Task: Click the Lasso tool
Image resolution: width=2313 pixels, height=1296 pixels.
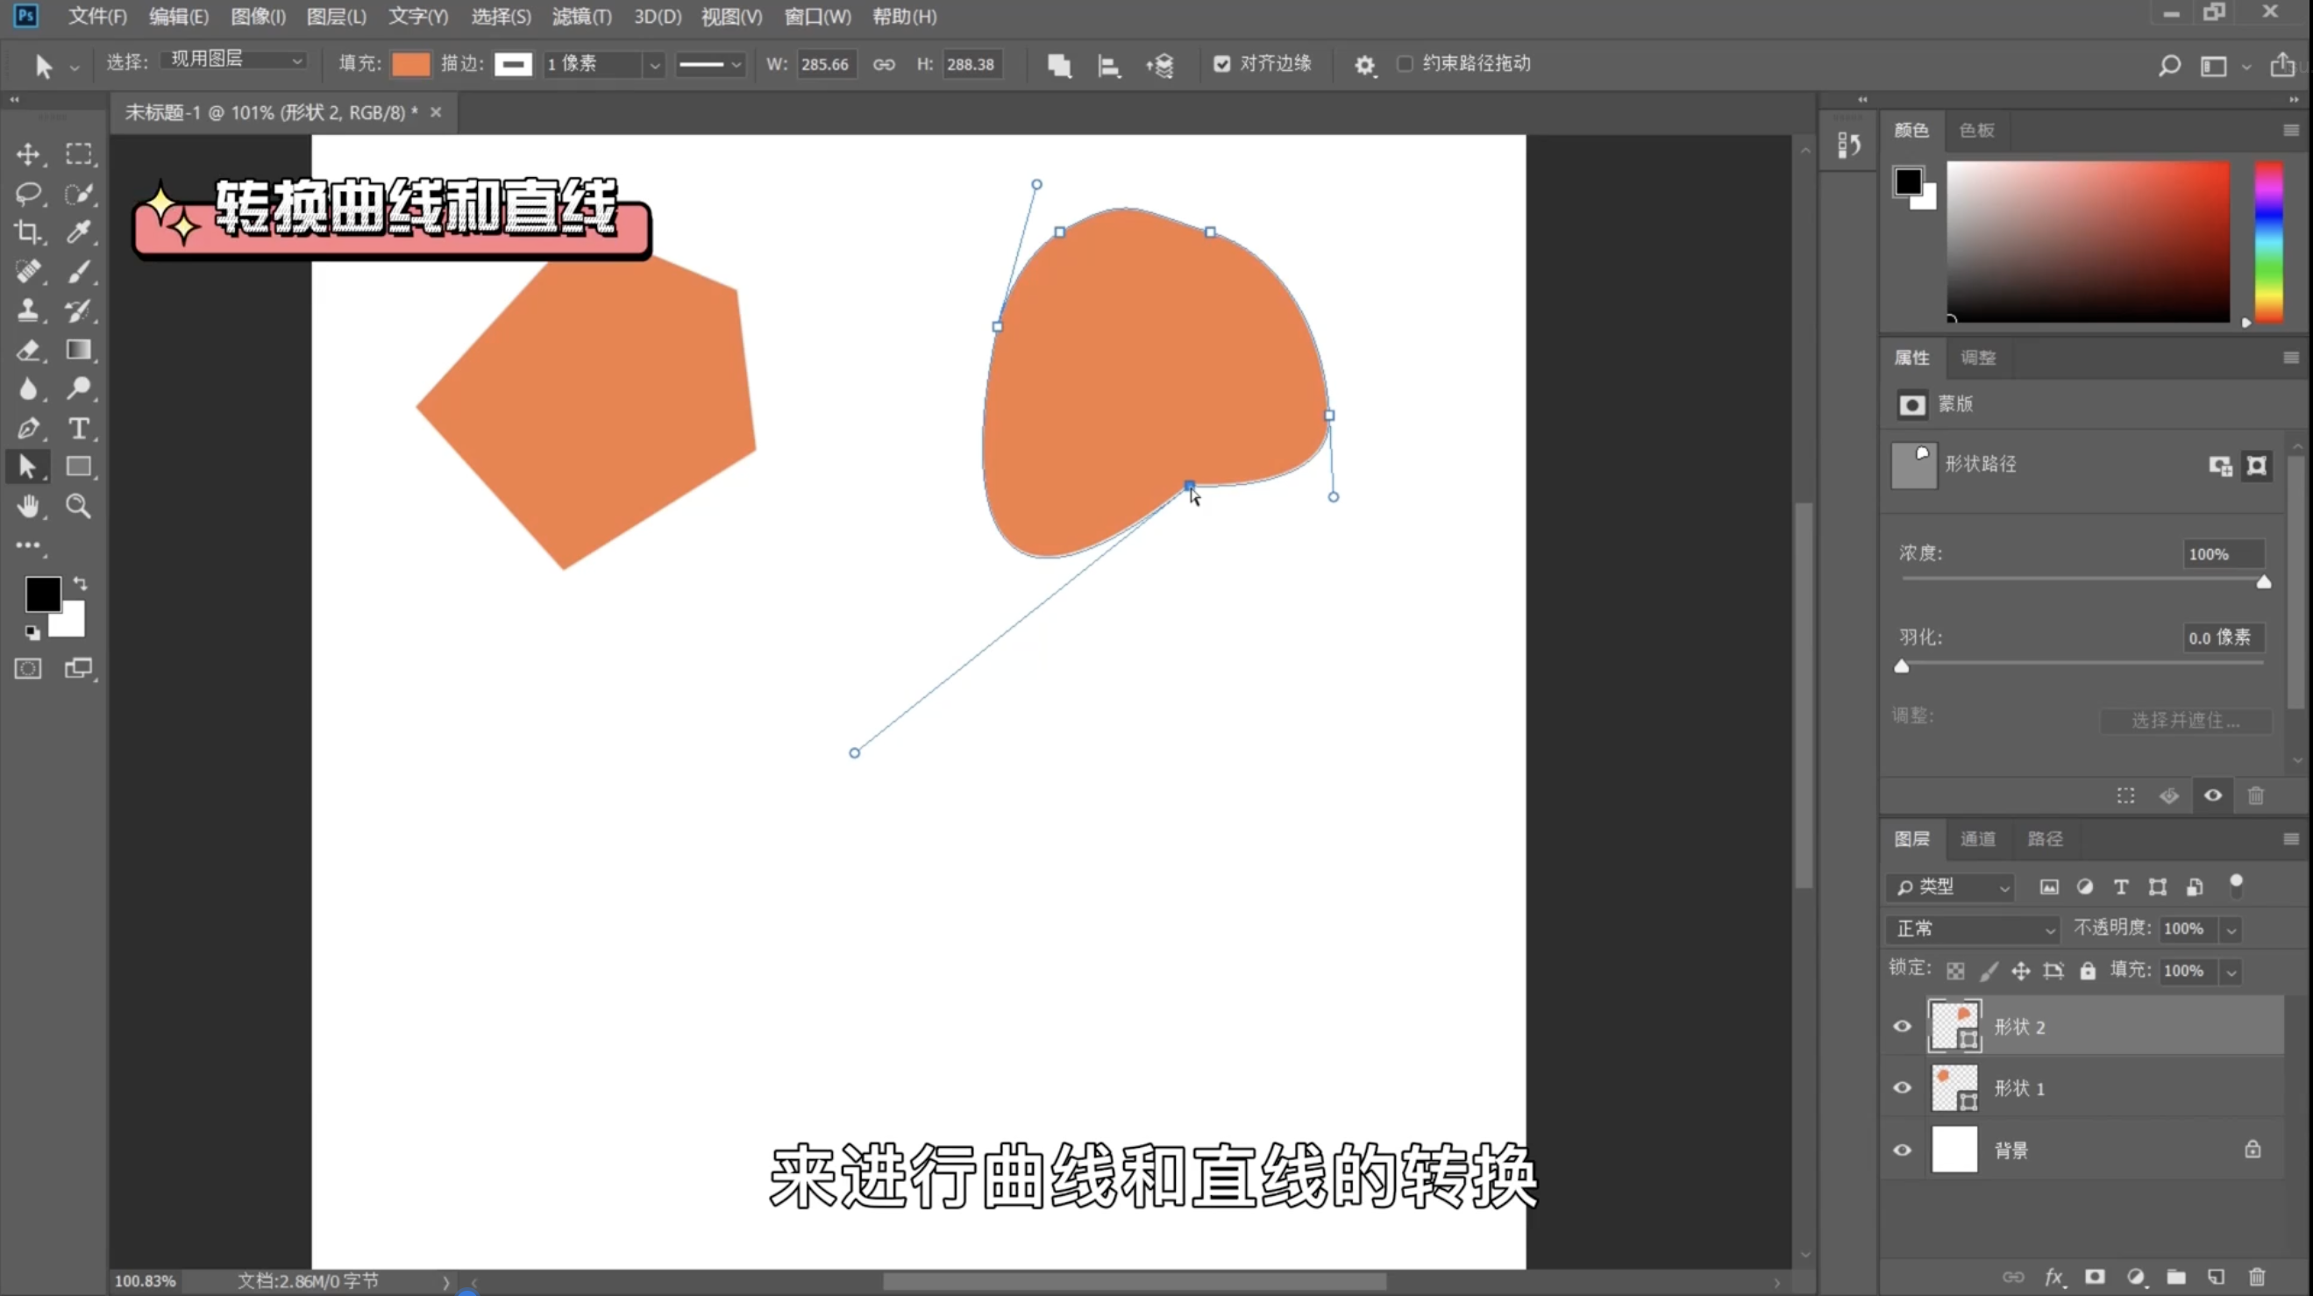Action: click(28, 193)
